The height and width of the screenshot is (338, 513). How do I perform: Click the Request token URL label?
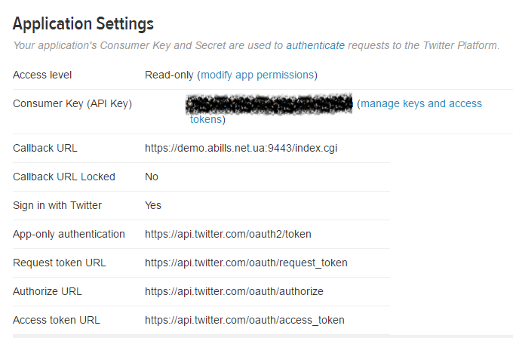(x=59, y=263)
